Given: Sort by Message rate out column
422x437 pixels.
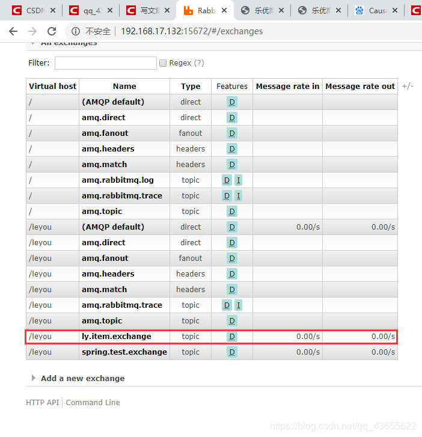Looking at the screenshot, I should 360,87.
